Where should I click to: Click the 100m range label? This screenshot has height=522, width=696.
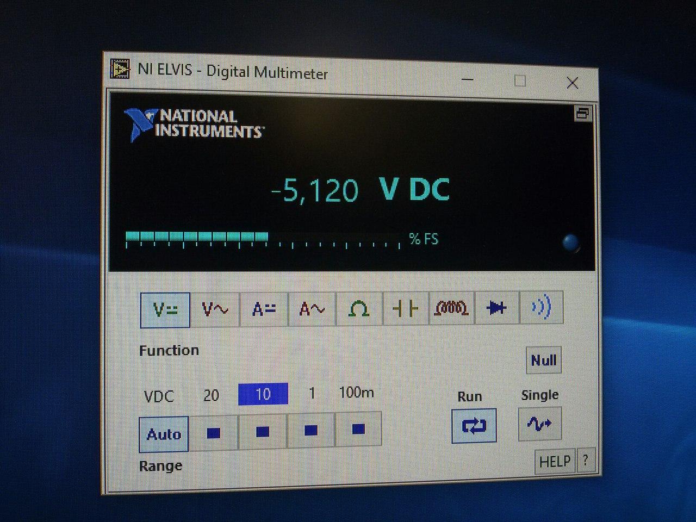click(356, 392)
